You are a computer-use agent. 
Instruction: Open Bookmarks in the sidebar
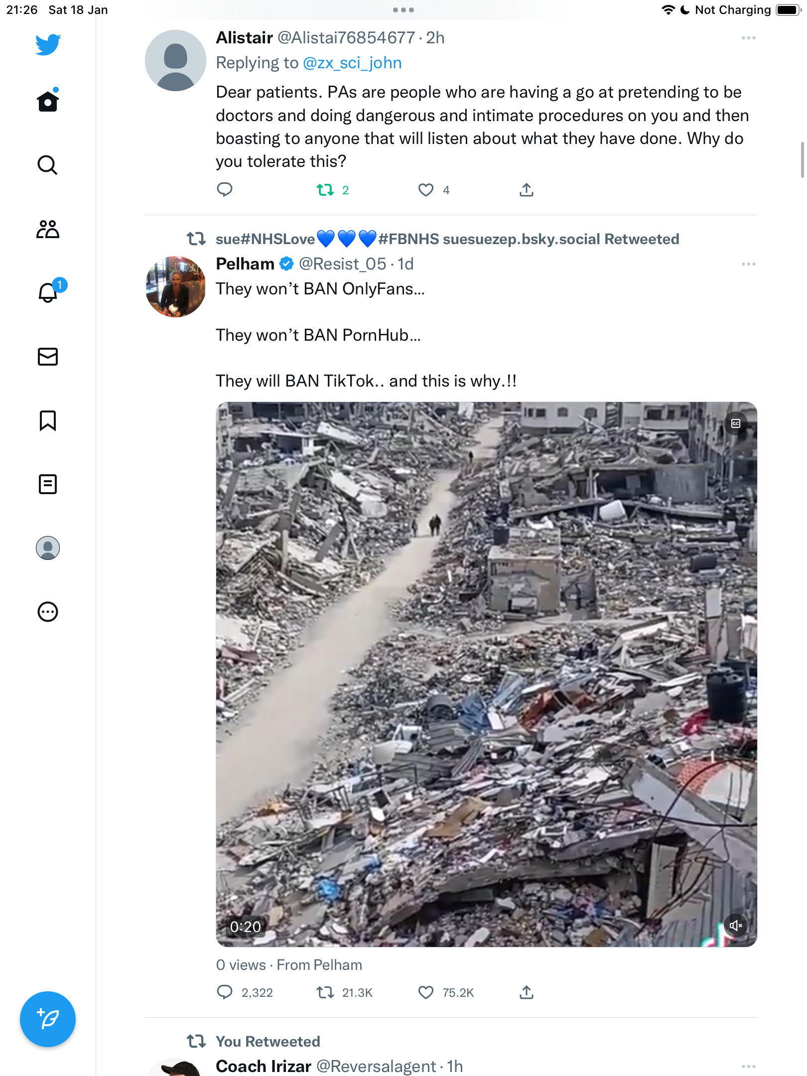tap(48, 420)
